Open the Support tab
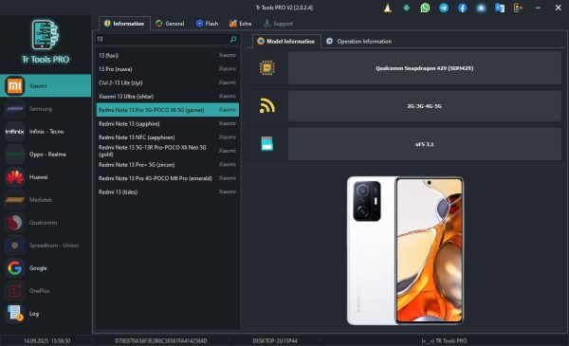This screenshot has height=346, width=569. pos(278,24)
